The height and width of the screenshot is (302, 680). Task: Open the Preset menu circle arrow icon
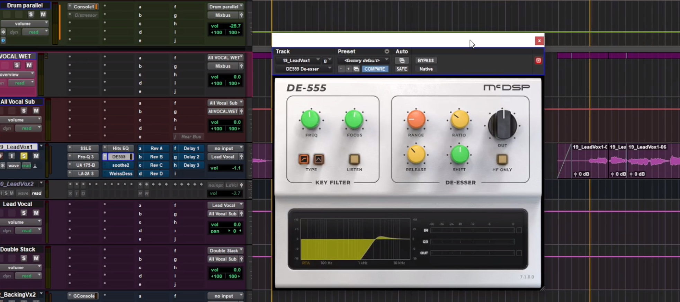tap(387, 51)
